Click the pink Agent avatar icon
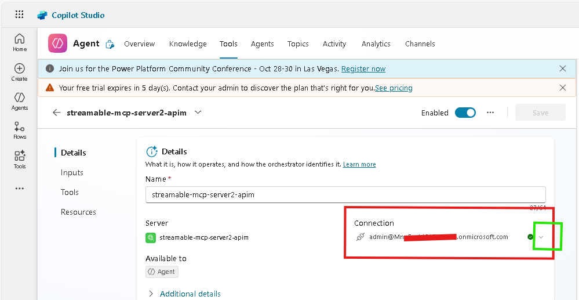579x300 pixels. click(x=57, y=44)
